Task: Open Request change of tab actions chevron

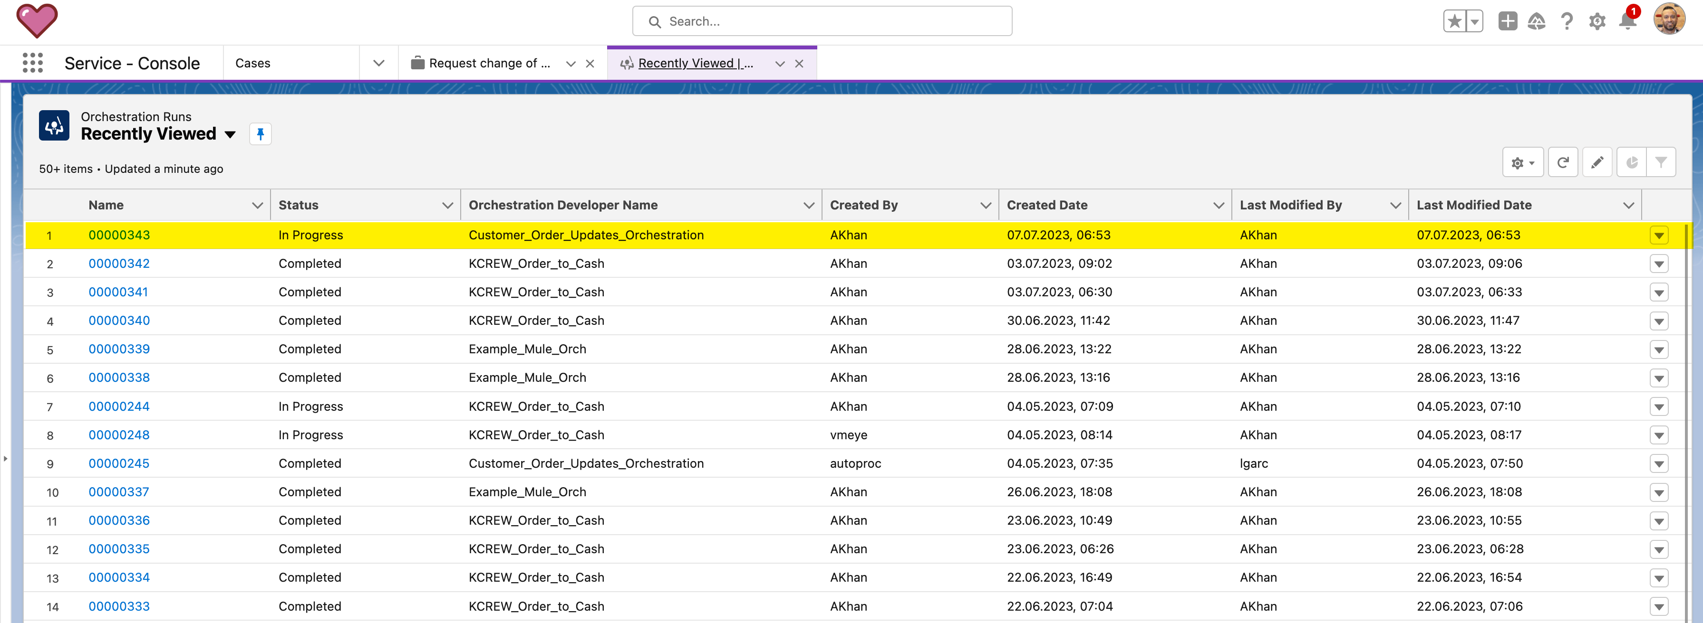Action: (571, 64)
